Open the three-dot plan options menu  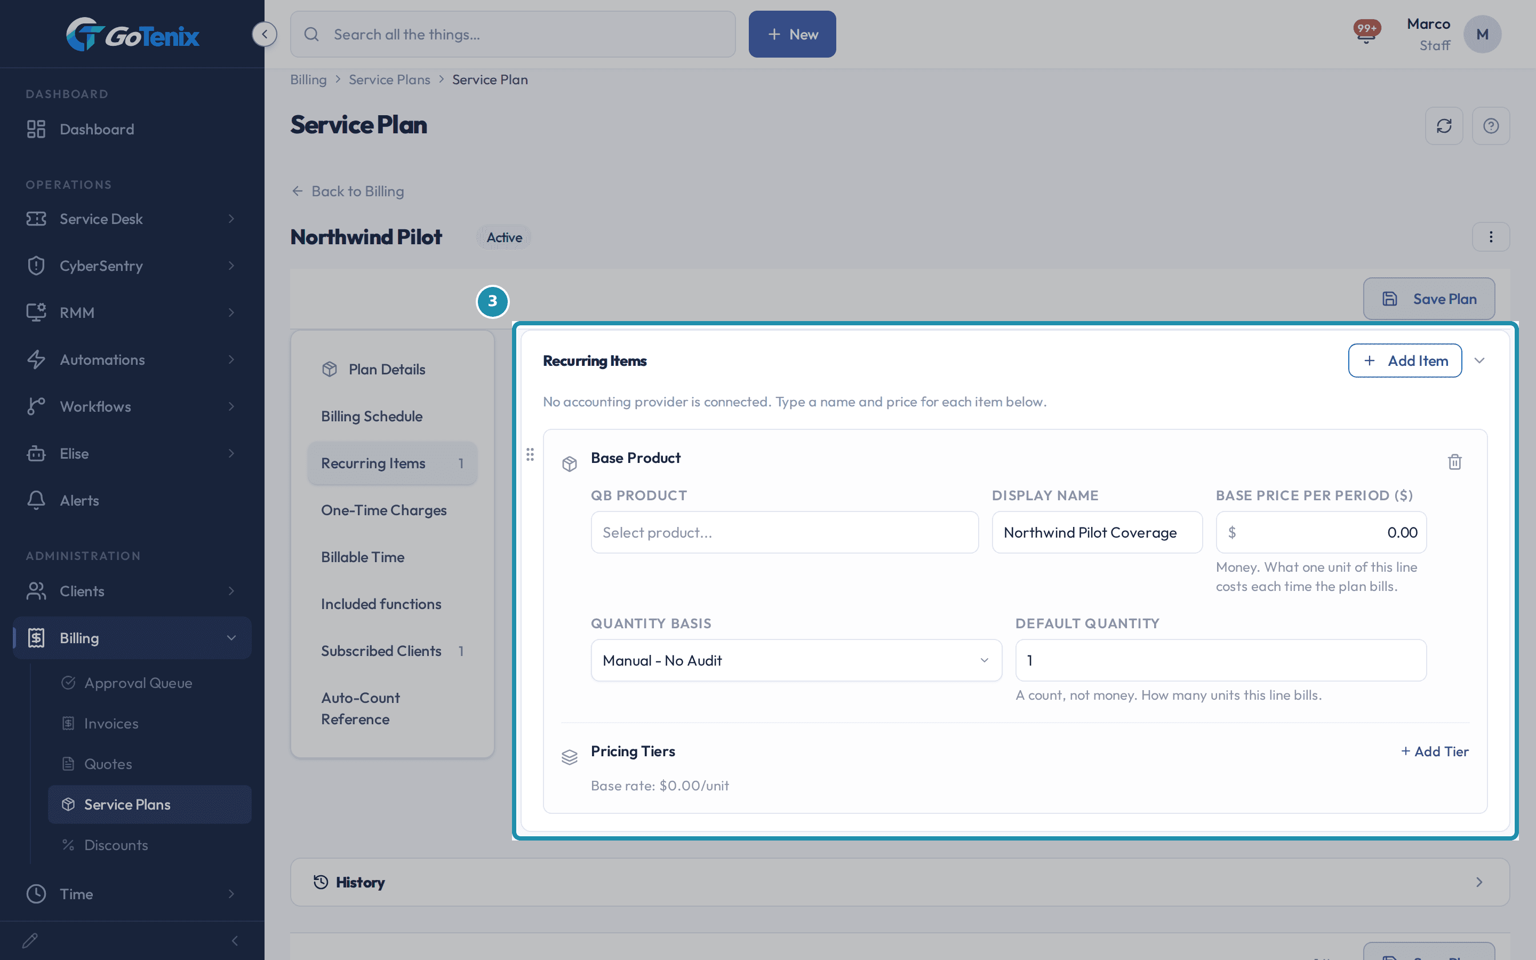1491,237
